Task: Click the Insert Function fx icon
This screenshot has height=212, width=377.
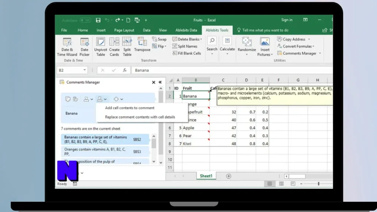Action: click(x=125, y=70)
